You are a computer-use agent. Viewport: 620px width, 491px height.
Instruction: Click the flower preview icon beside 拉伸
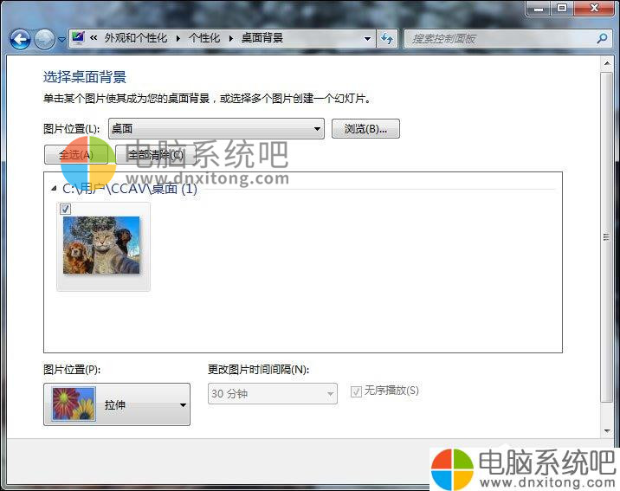[x=74, y=404]
